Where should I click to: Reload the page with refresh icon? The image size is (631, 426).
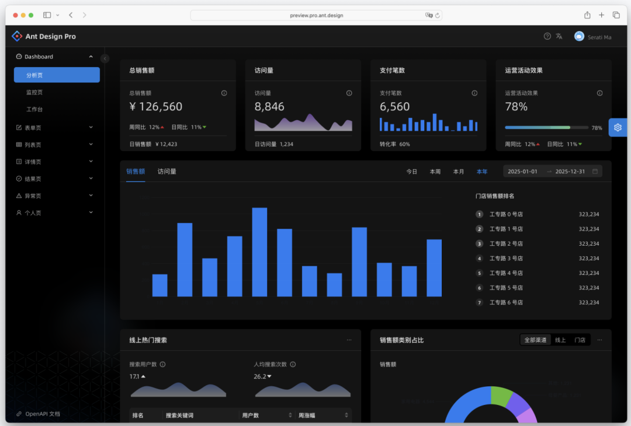[438, 15]
